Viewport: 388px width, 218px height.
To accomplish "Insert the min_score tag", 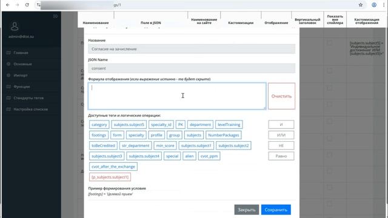I will tap(165, 145).
